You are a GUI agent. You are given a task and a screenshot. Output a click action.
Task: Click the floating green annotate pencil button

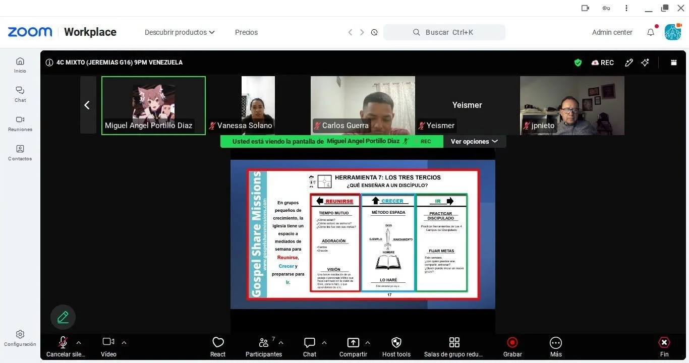coord(63,317)
